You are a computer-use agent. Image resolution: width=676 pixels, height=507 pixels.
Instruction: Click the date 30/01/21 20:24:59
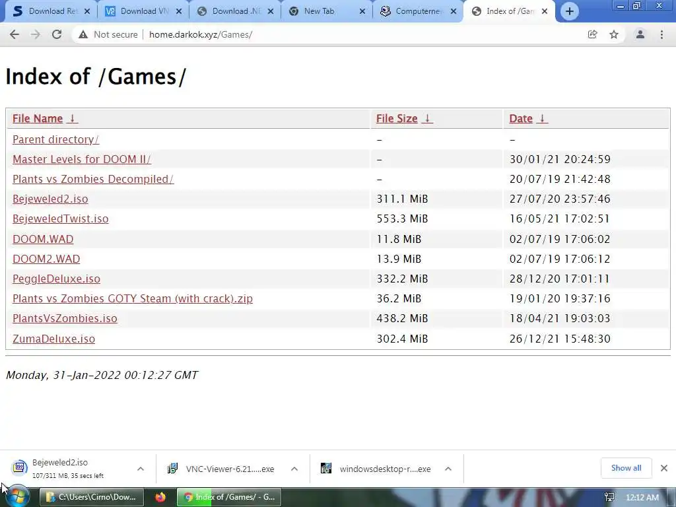point(560,159)
